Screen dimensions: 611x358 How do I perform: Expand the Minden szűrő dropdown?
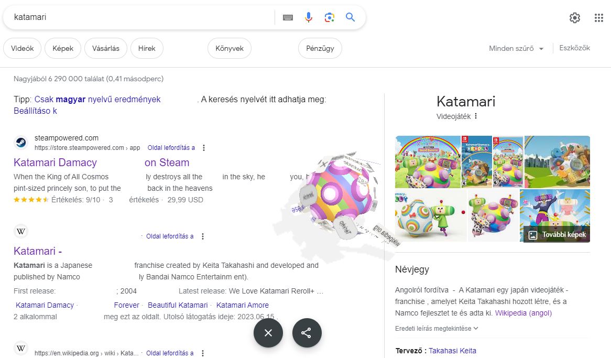(x=516, y=49)
